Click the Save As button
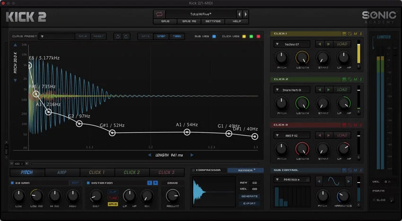This screenshot has width=402, height=221. pyautogui.click(x=189, y=21)
